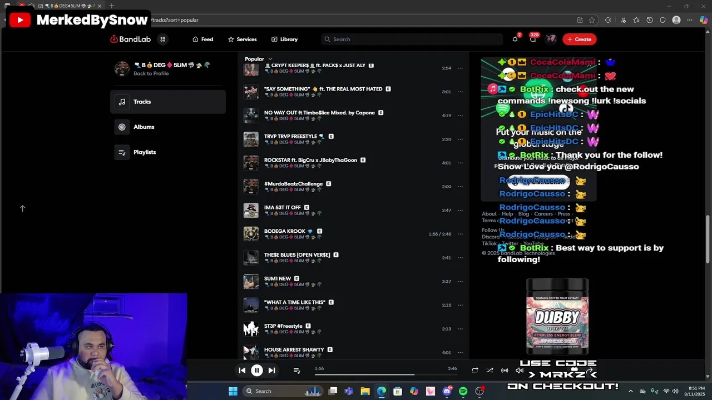The height and width of the screenshot is (400, 712).
Task: Open more options for WHAT A TIME LIKE THIS
Action: [x=460, y=305]
